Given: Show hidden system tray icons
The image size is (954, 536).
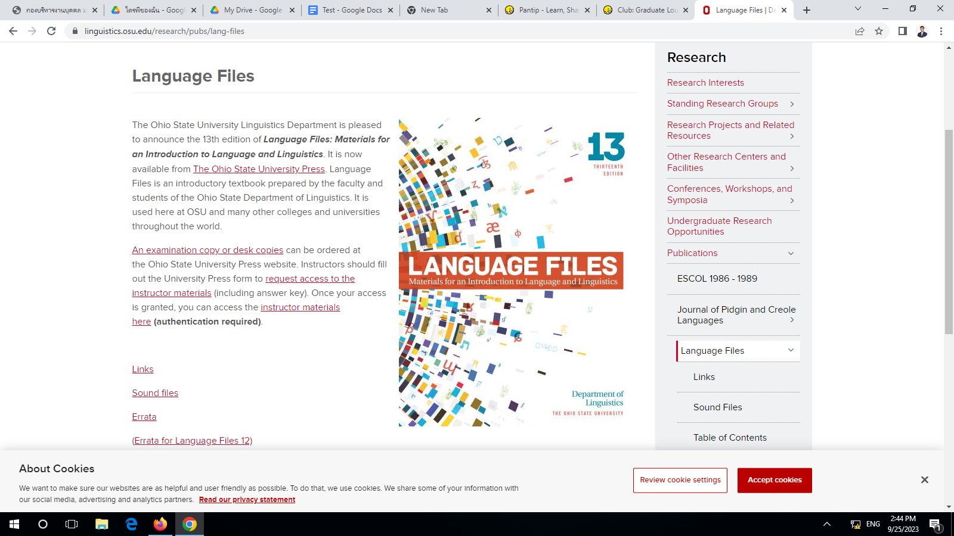Looking at the screenshot, I should coord(827,524).
